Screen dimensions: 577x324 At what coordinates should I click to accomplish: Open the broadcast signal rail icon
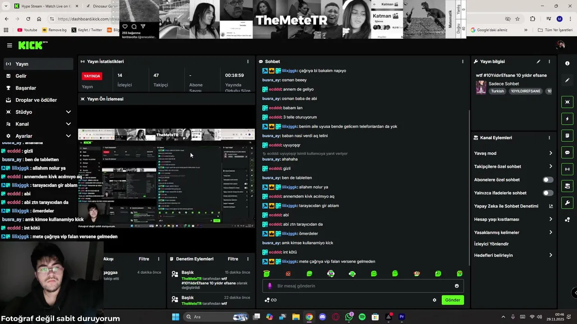pyautogui.click(x=567, y=169)
